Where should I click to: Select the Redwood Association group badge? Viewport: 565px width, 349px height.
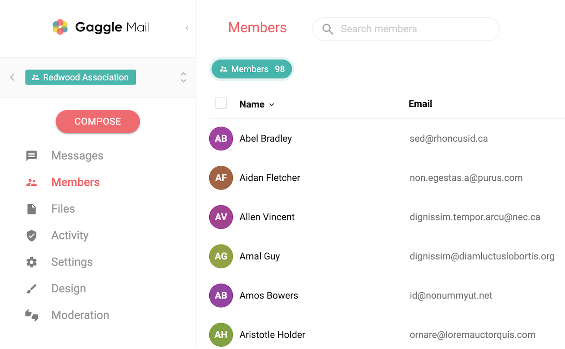[81, 77]
